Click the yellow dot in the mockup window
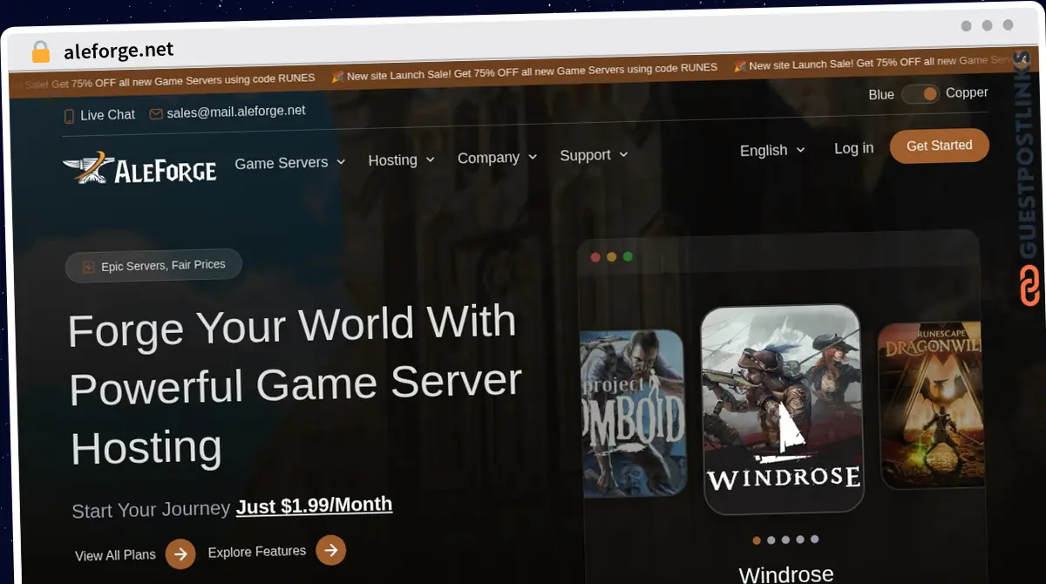This screenshot has height=584, width=1046. tap(611, 257)
